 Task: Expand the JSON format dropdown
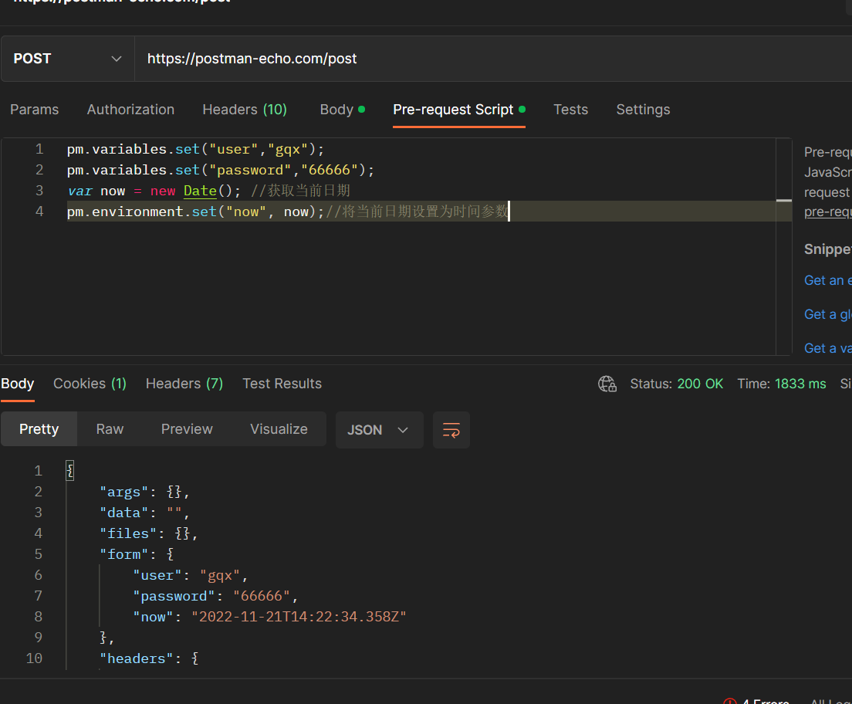[x=379, y=430]
